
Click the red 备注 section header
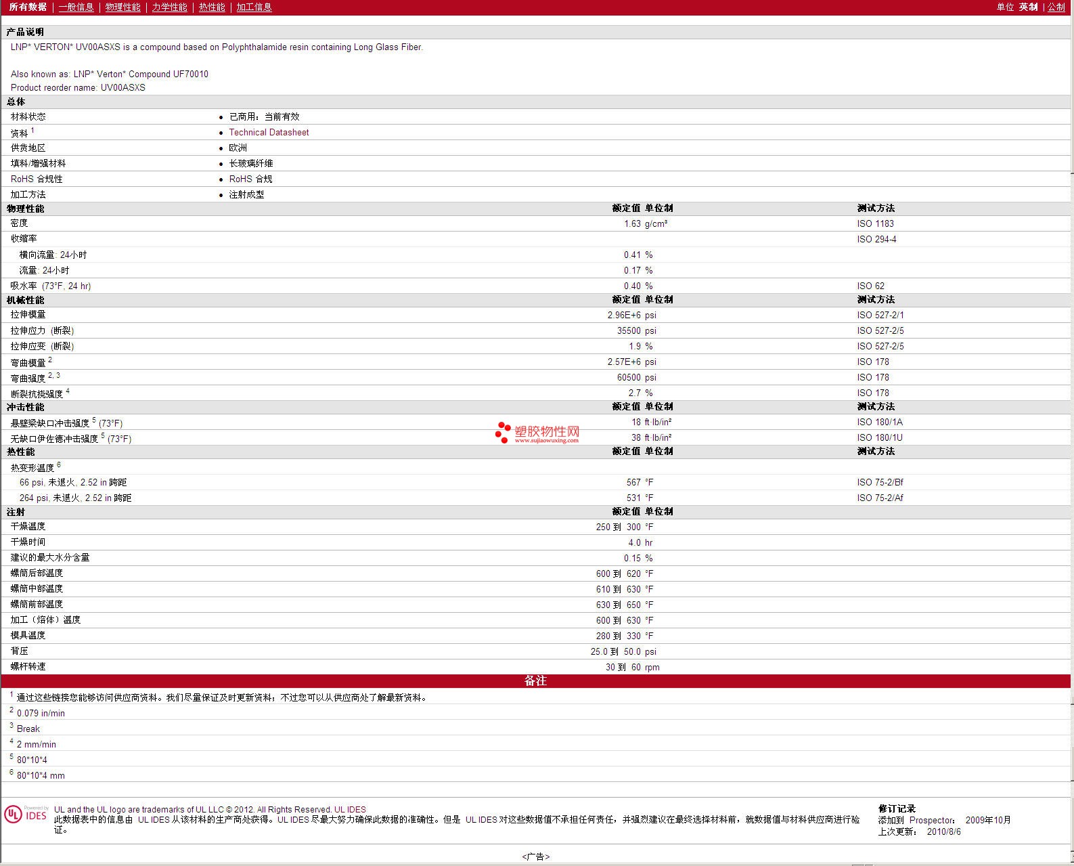point(535,681)
